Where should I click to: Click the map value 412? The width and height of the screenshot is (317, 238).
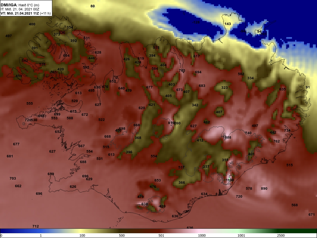pos(200,140)
